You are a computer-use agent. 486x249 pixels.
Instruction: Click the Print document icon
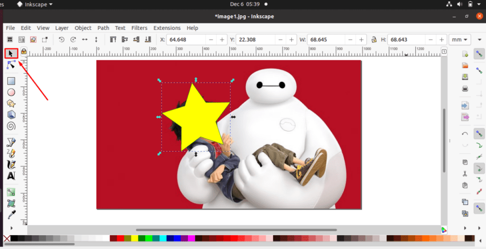pyautogui.click(x=465, y=89)
